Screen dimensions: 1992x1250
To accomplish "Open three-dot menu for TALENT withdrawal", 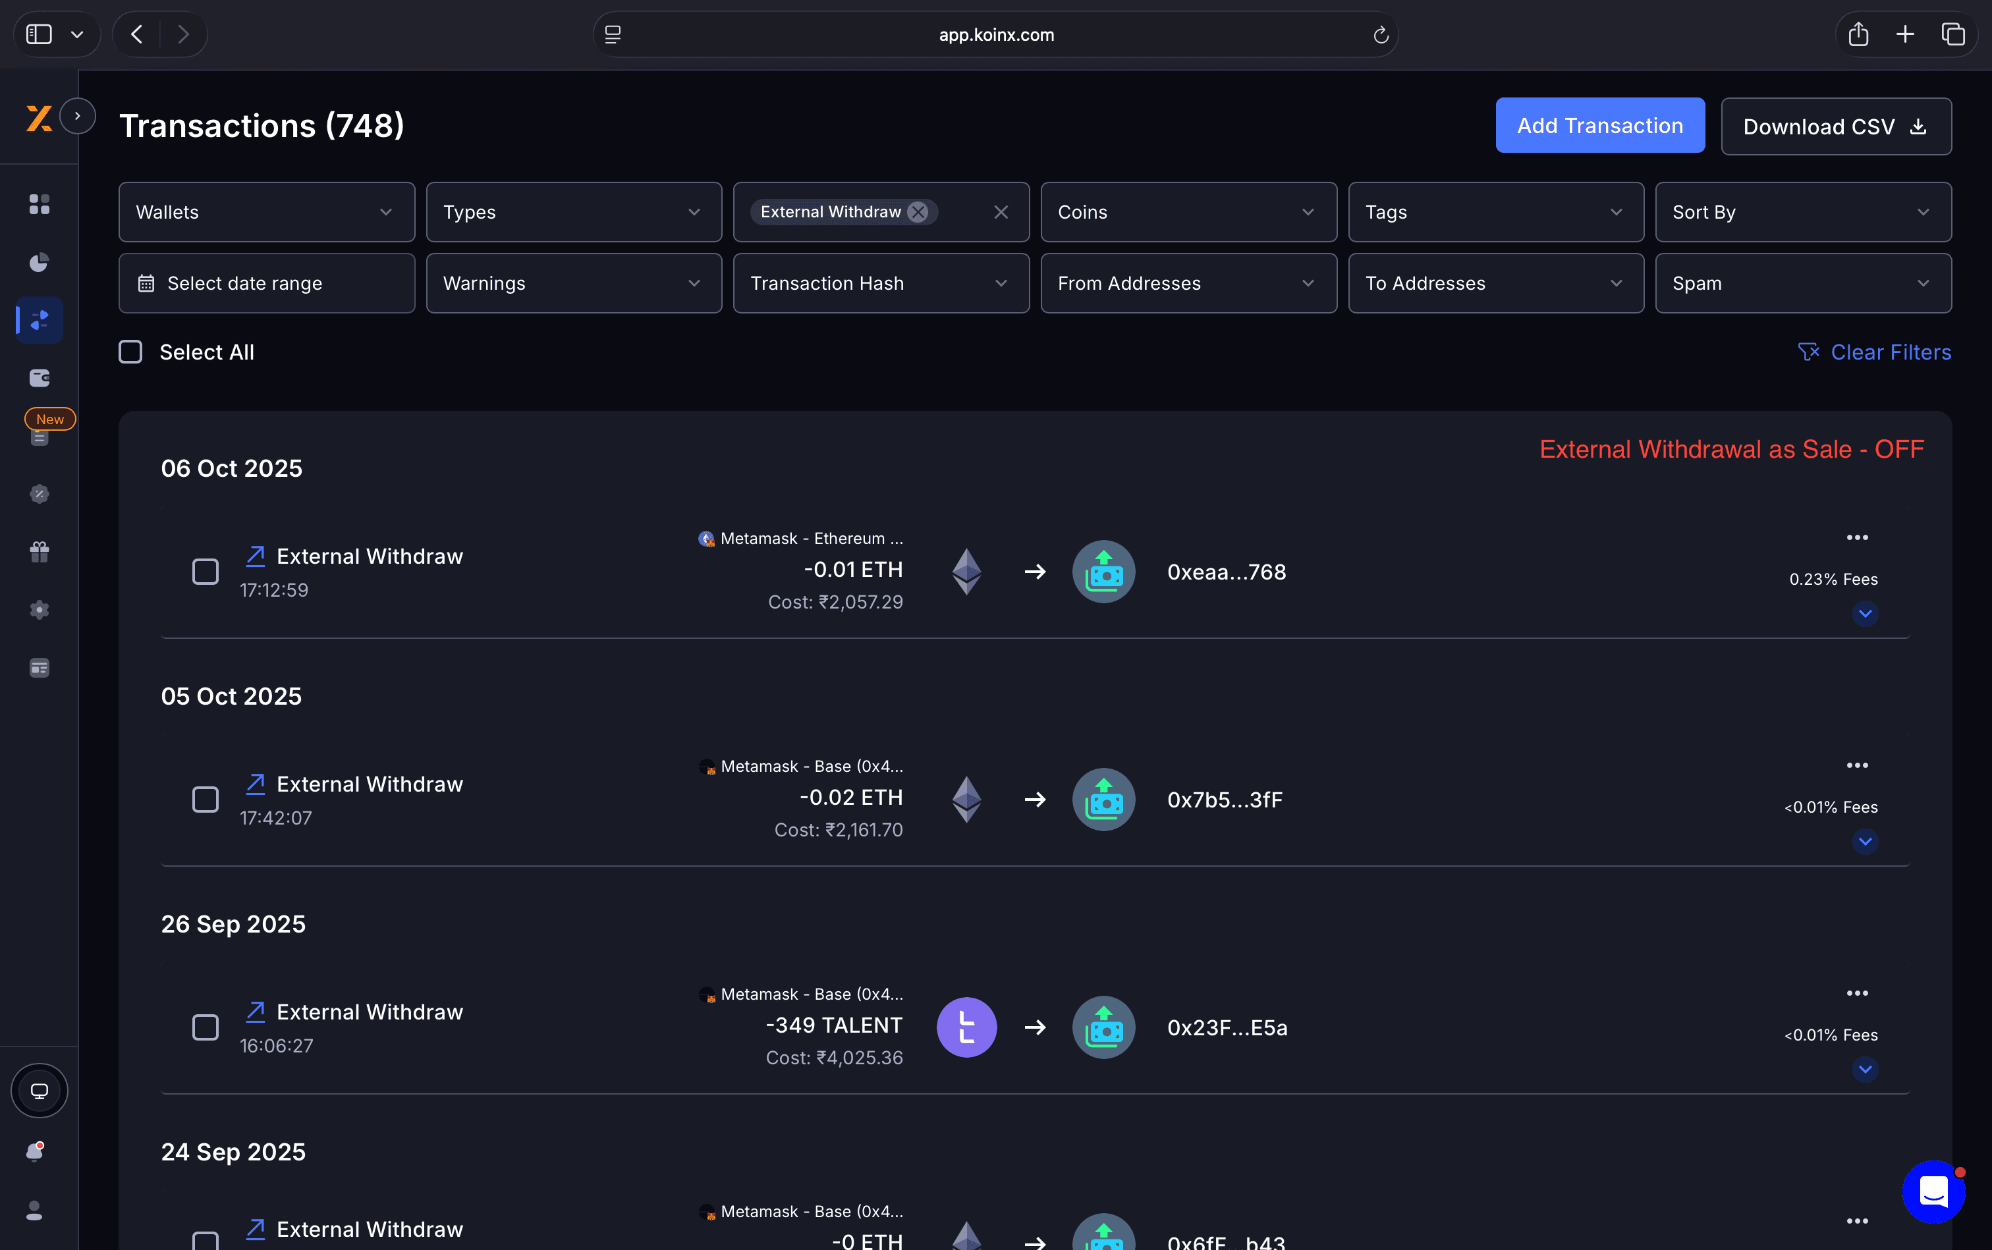I will coord(1857,993).
